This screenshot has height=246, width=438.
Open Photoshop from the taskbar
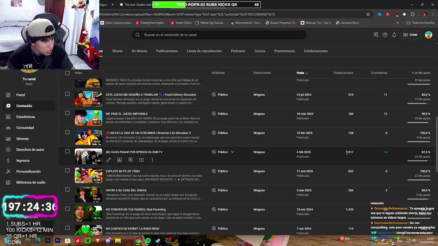coord(48,241)
